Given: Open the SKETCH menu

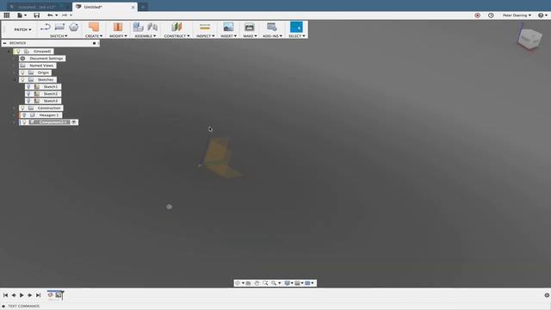Looking at the screenshot, I should [59, 36].
